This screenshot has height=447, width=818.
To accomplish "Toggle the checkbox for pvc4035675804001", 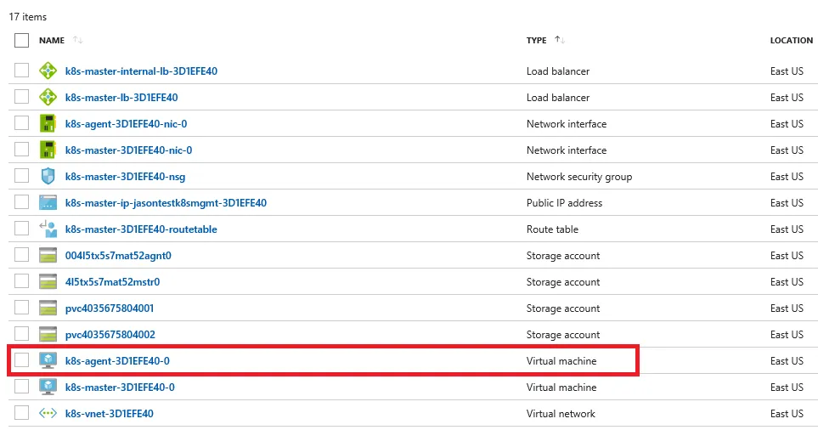I will (x=22, y=308).
